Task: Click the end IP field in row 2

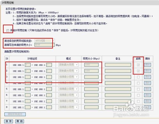Action: (49, 71)
